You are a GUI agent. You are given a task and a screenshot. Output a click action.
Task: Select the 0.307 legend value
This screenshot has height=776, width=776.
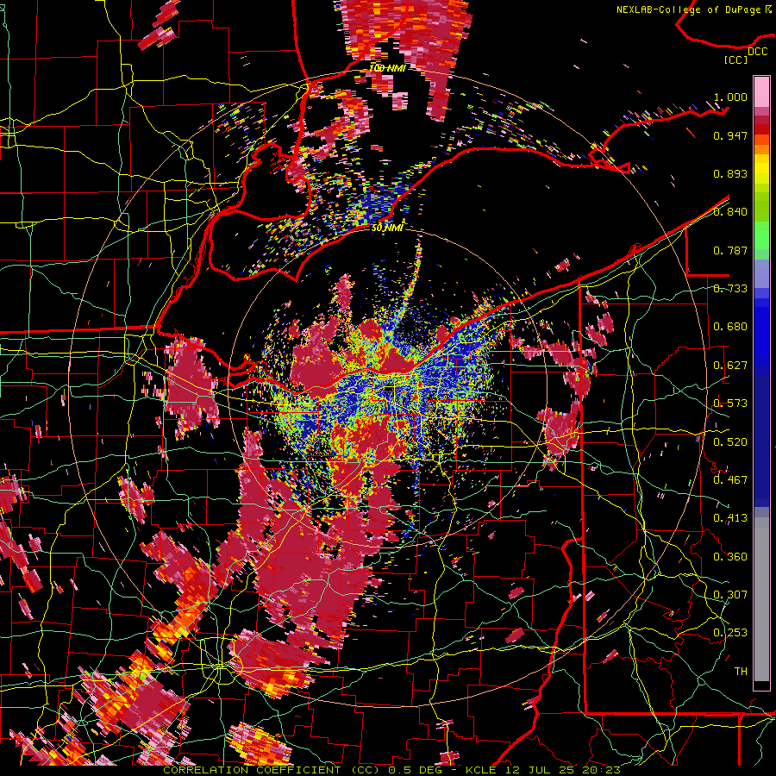click(x=730, y=595)
